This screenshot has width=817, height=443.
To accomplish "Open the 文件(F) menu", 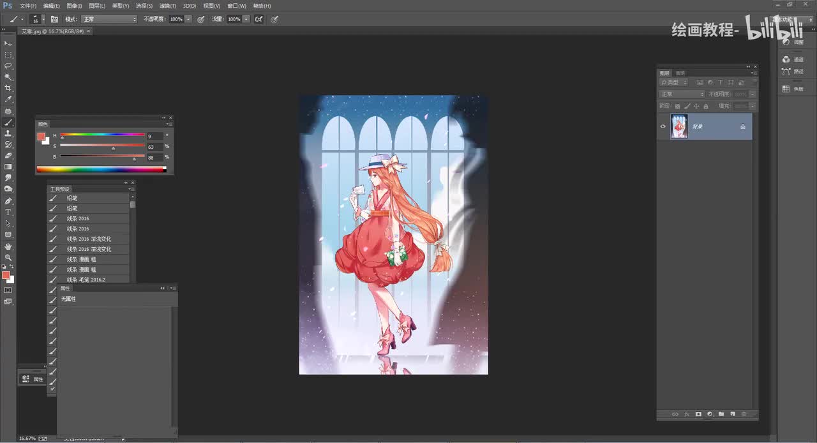I will point(28,6).
